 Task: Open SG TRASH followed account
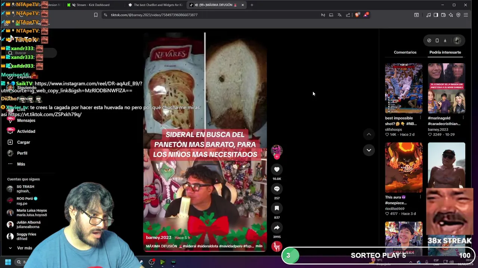[x=25, y=189]
